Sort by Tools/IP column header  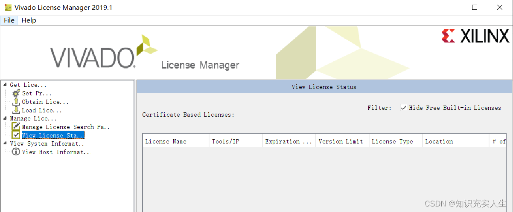(236, 141)
